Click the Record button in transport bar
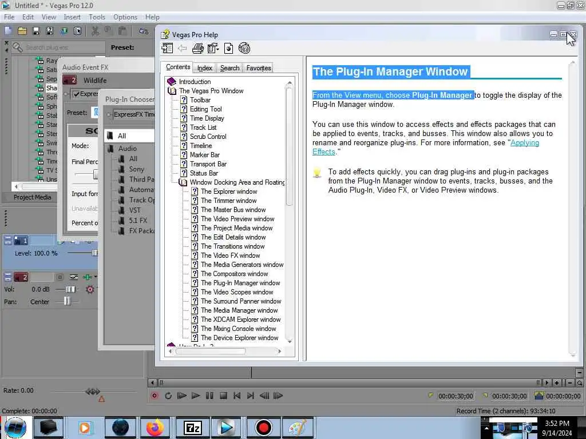 pyautogui.click(x=155, y=396)
